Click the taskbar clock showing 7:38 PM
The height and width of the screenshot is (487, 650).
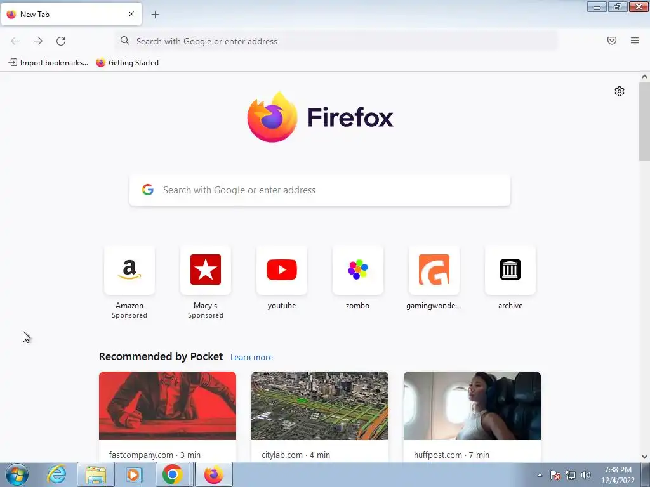[x=618, y=475]
